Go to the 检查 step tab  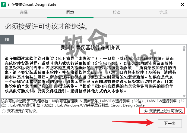(x=117, y=13)
